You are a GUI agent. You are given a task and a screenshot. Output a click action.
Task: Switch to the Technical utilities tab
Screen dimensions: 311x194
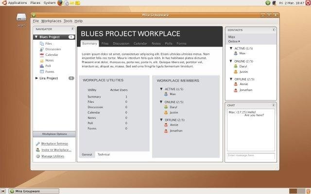pos(104,154)
